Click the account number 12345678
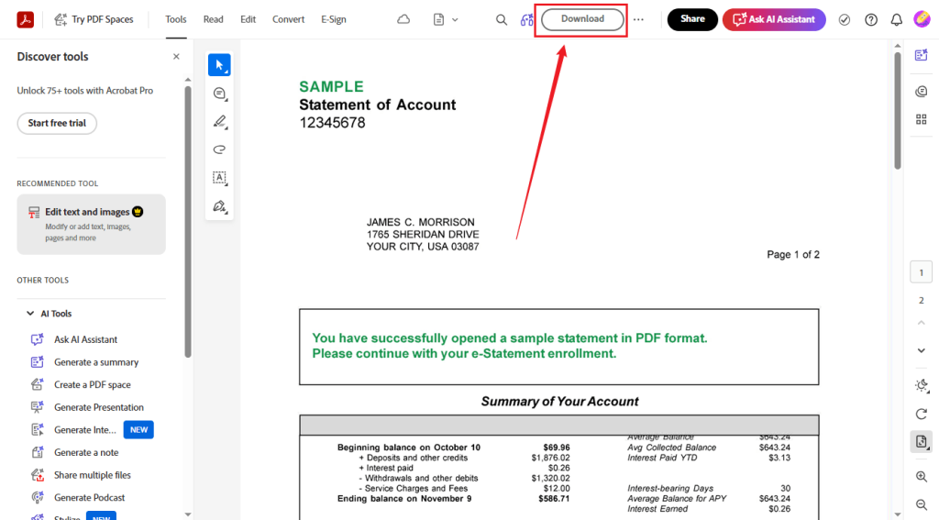The image size is (939, 520). coord(332,123)
